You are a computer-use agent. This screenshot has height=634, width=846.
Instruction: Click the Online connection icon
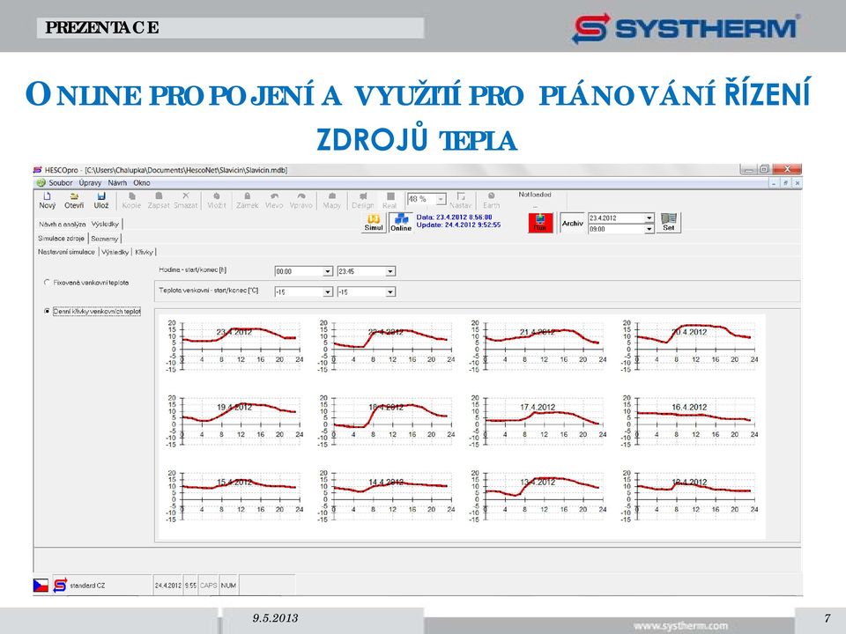[401, 223]
